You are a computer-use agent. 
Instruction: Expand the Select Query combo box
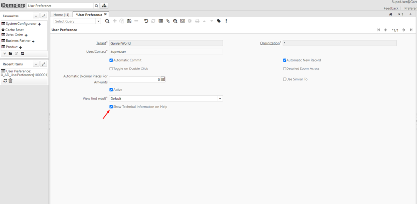tap(99, 21)
